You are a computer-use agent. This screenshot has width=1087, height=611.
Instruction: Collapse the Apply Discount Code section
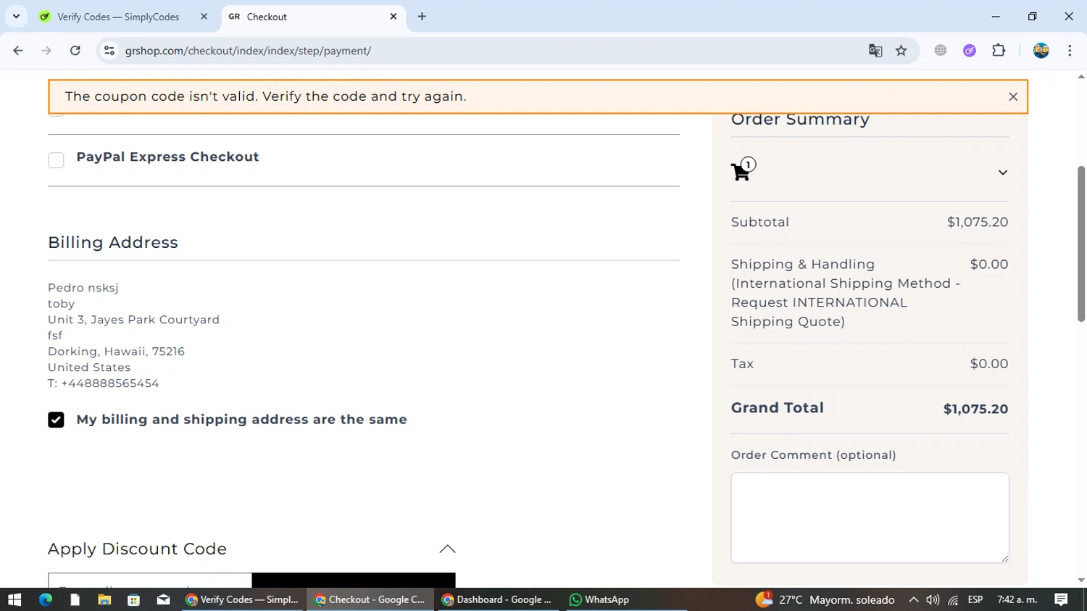[447, 549]
